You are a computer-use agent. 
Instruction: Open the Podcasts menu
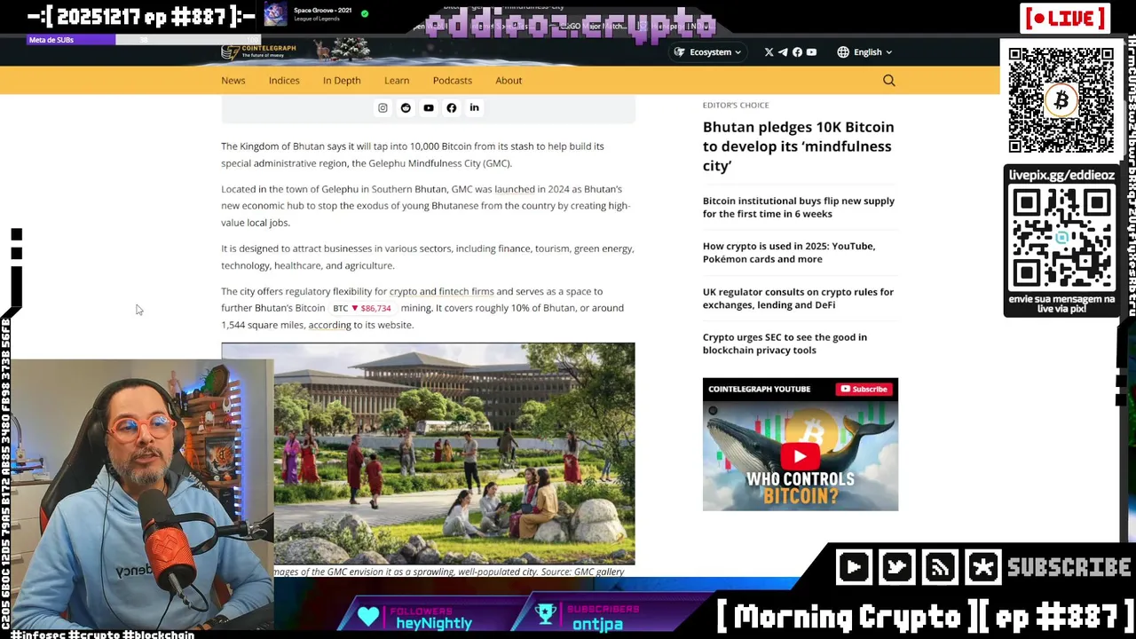pyautogui.click(x=453, y=80)
